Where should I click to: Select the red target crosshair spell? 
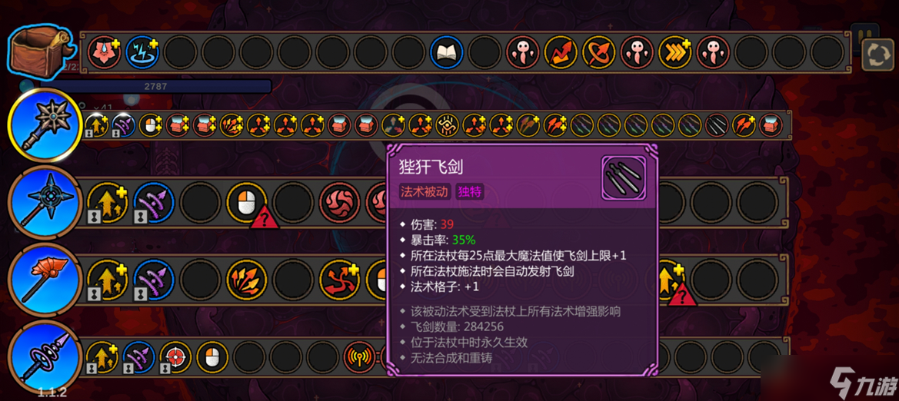coord(175,357)
